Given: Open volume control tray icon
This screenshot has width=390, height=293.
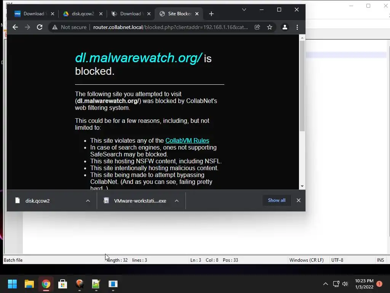Looking at the screenshot, I should [345, 284].
